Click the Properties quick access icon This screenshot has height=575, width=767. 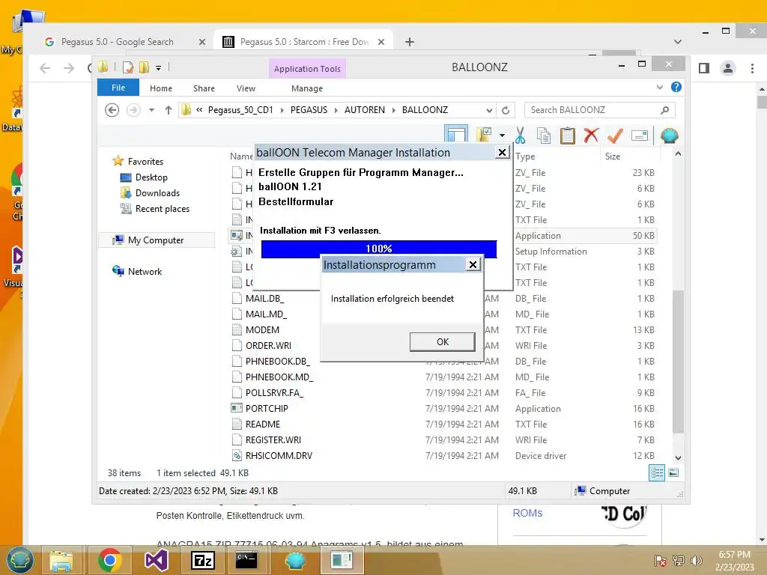click(128, 67)
